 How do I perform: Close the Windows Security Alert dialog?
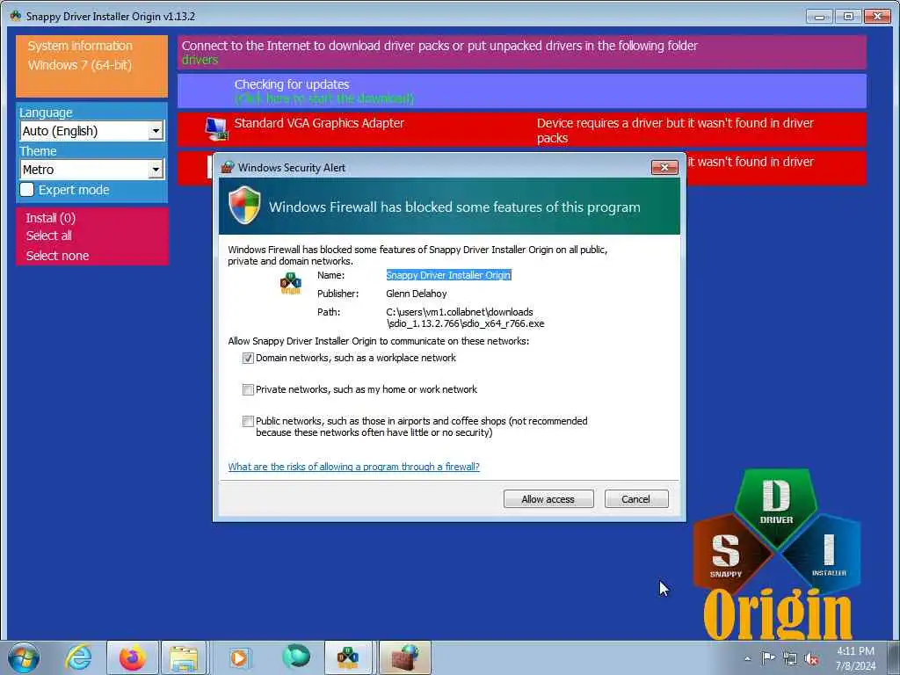tap(664, 167)
